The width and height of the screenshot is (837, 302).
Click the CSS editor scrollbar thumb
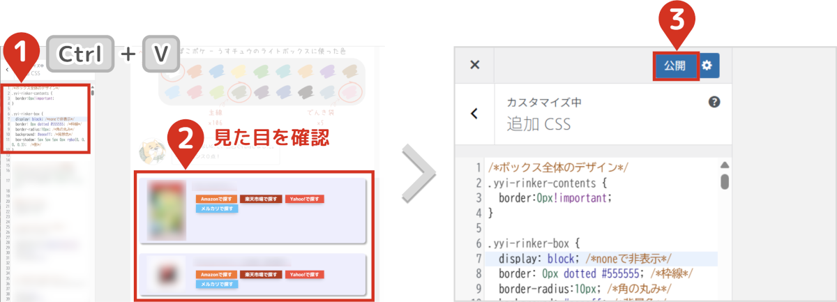tap(725, 181)
